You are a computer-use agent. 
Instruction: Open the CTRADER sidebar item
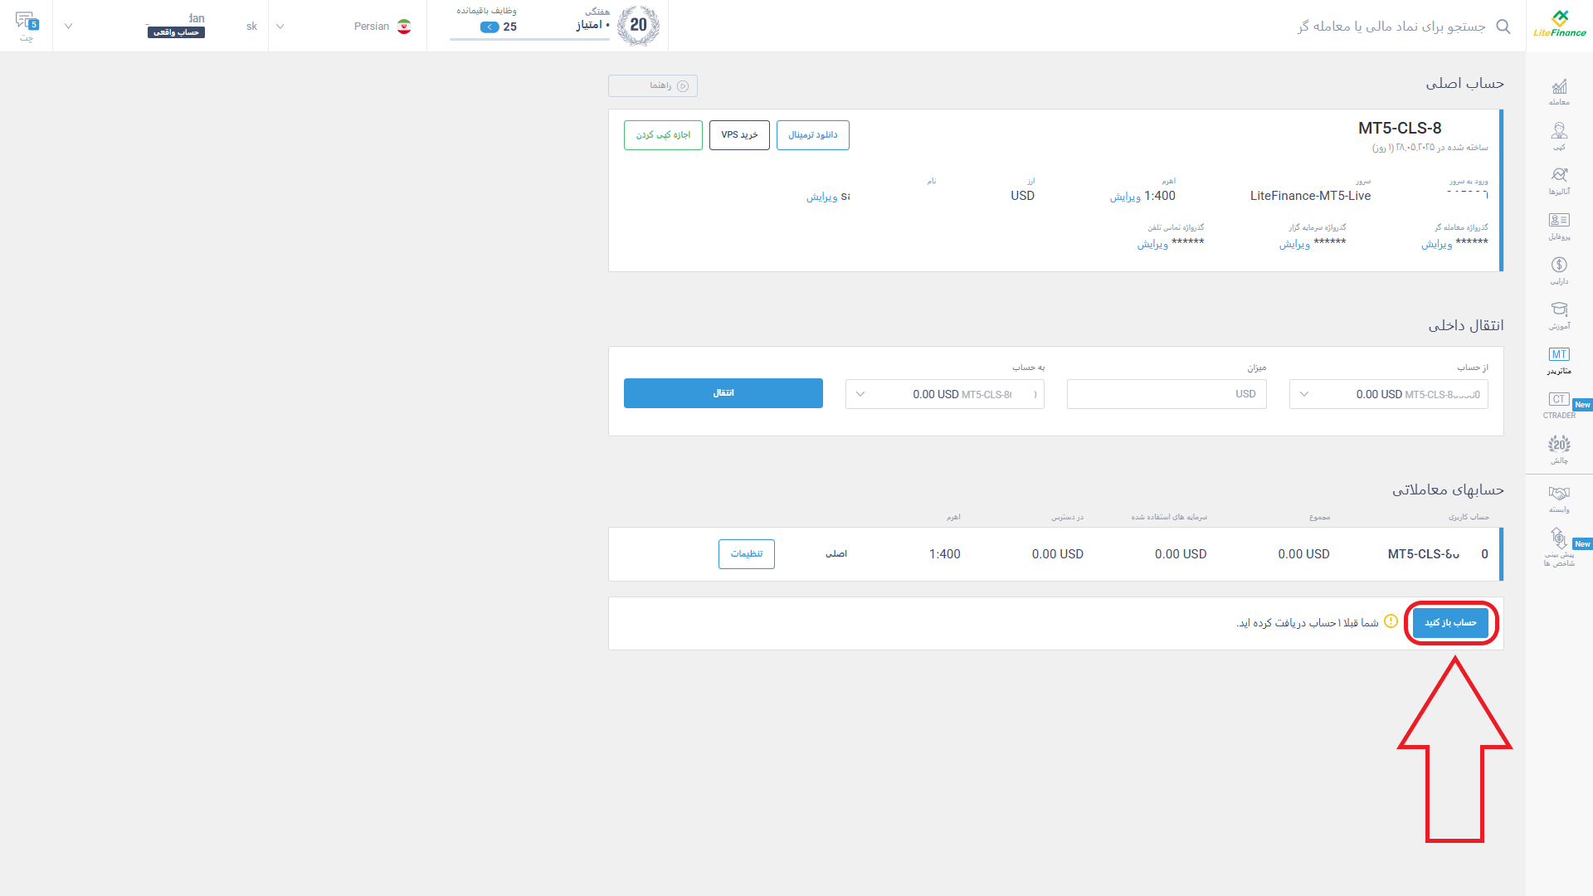[x=1559, y=406]
